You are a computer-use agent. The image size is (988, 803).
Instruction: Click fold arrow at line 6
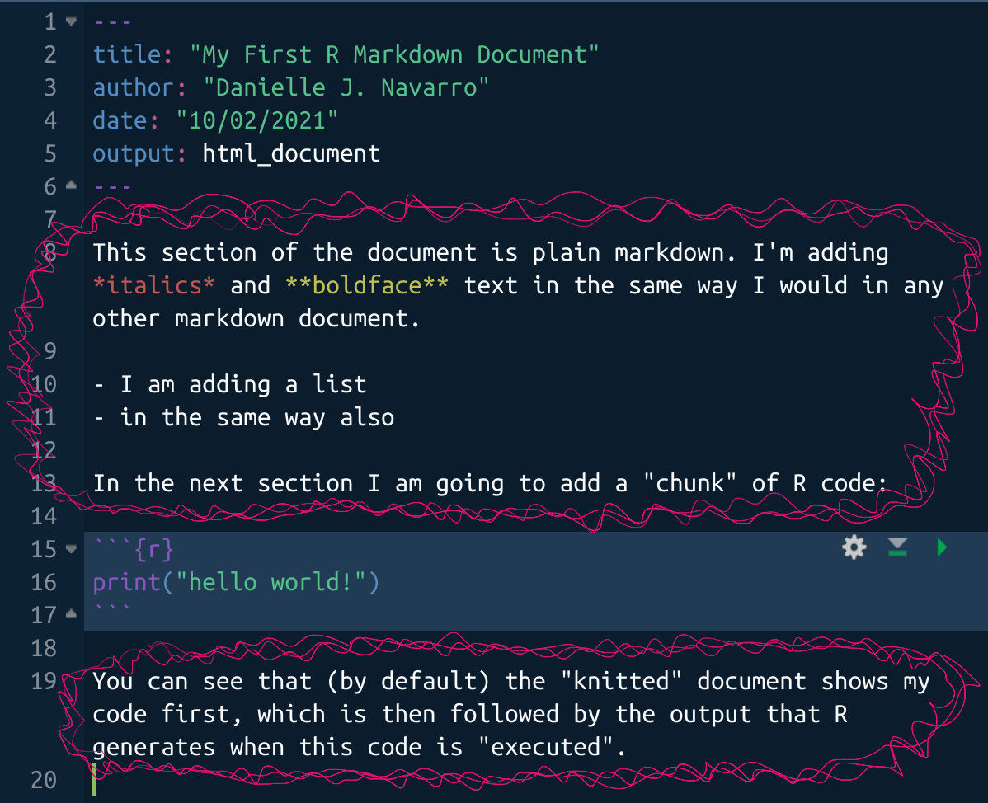pos(71,186)
